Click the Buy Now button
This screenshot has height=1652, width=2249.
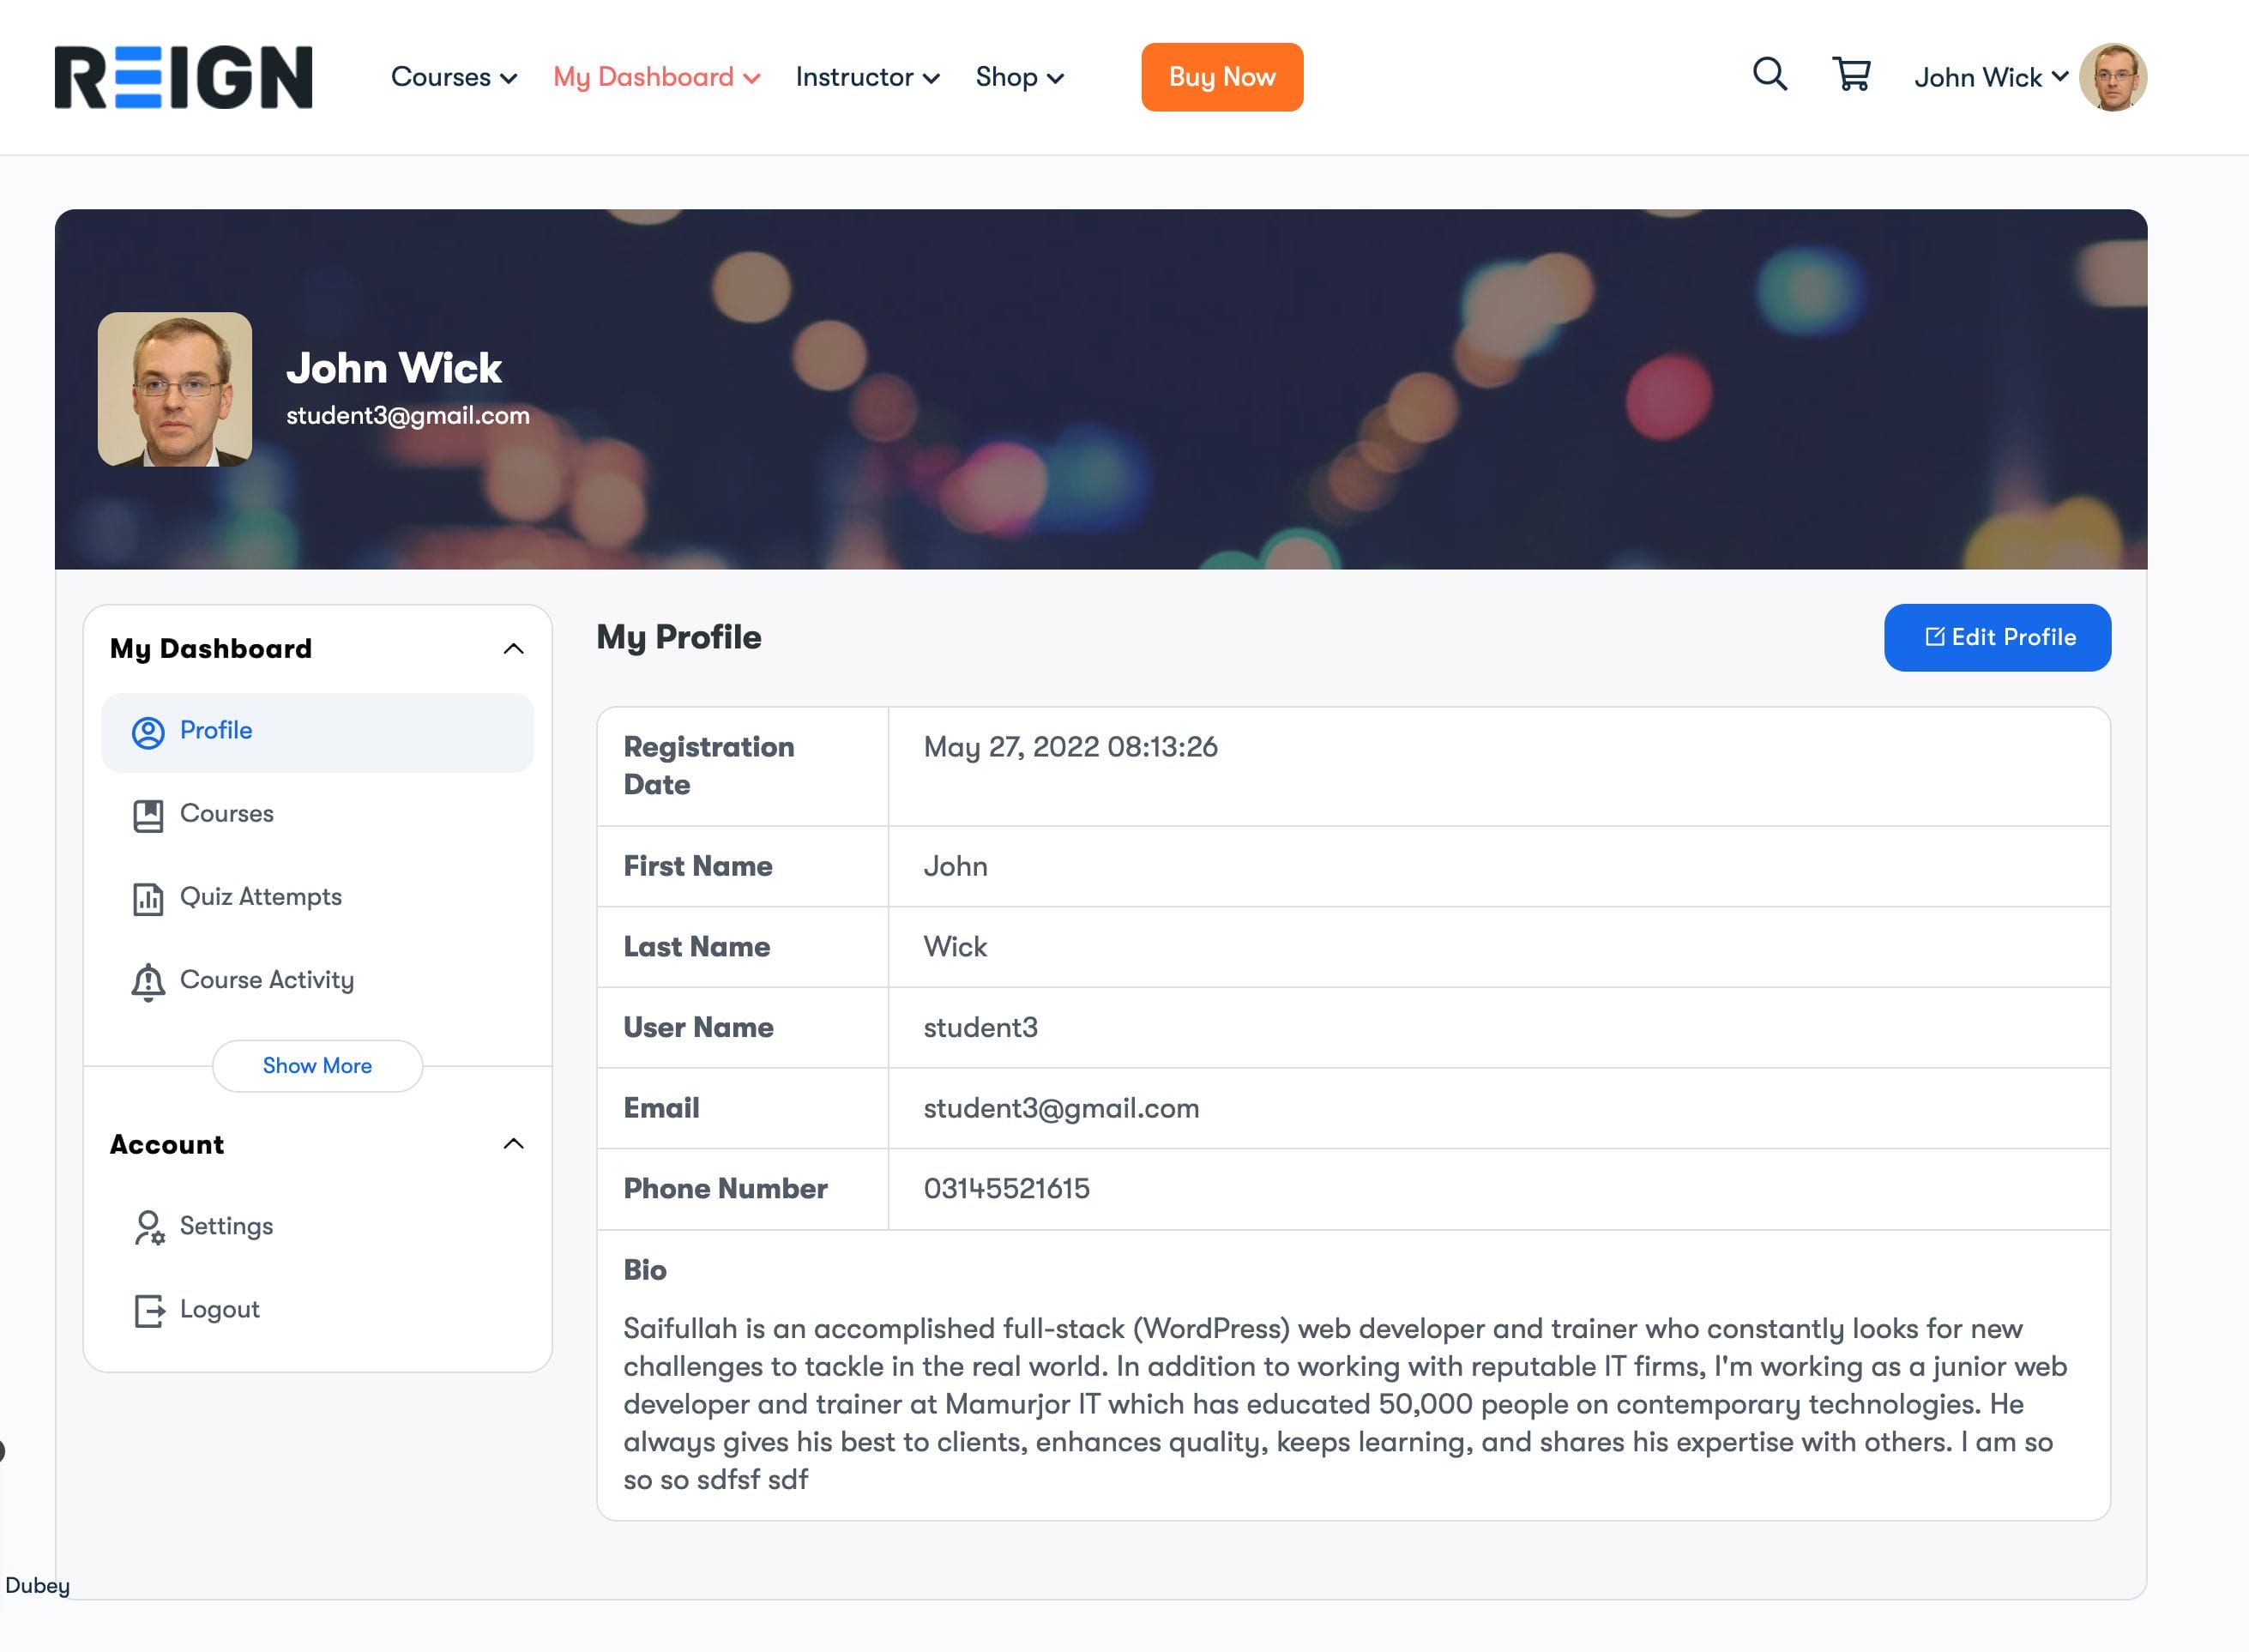pyautogui.click(x=1221, y=77)
